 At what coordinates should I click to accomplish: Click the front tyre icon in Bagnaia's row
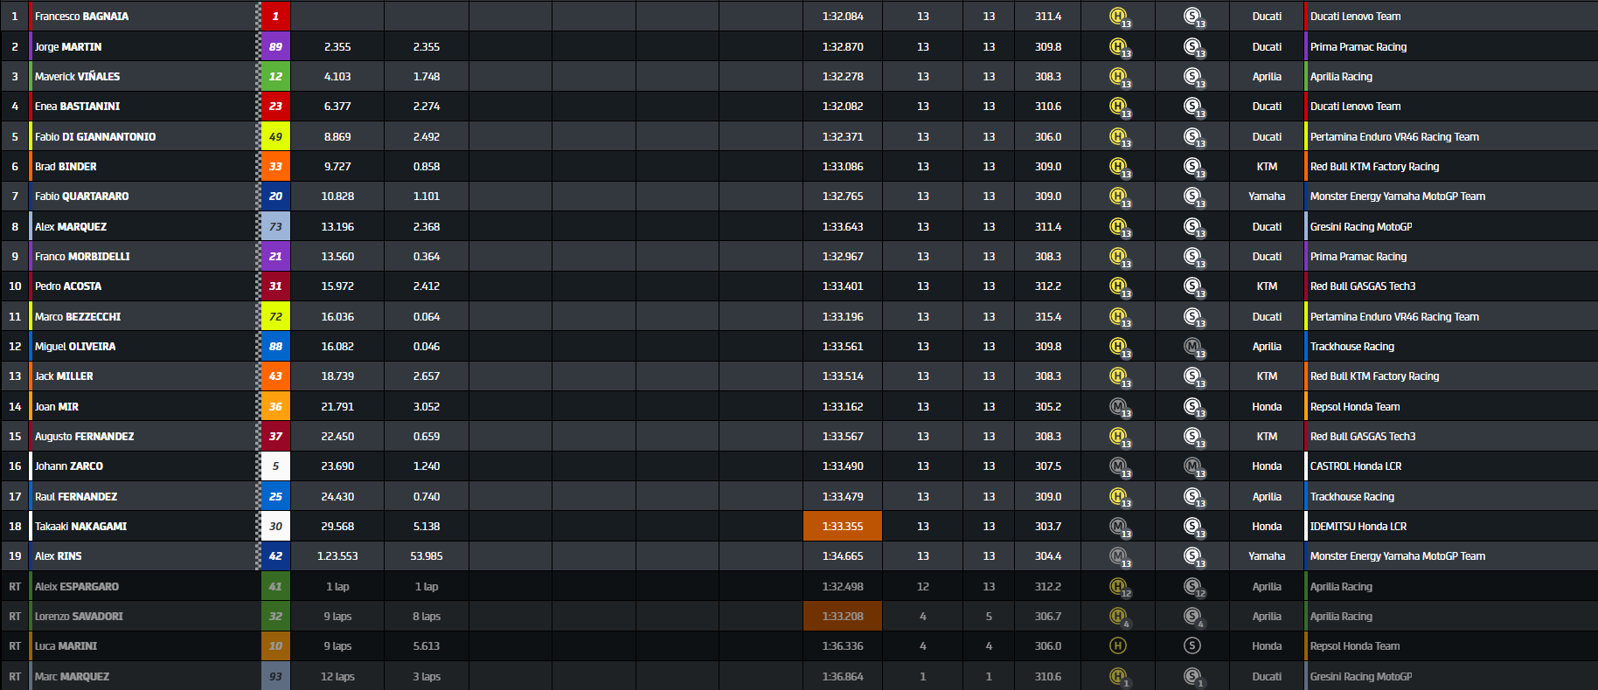pos(1118,17)
